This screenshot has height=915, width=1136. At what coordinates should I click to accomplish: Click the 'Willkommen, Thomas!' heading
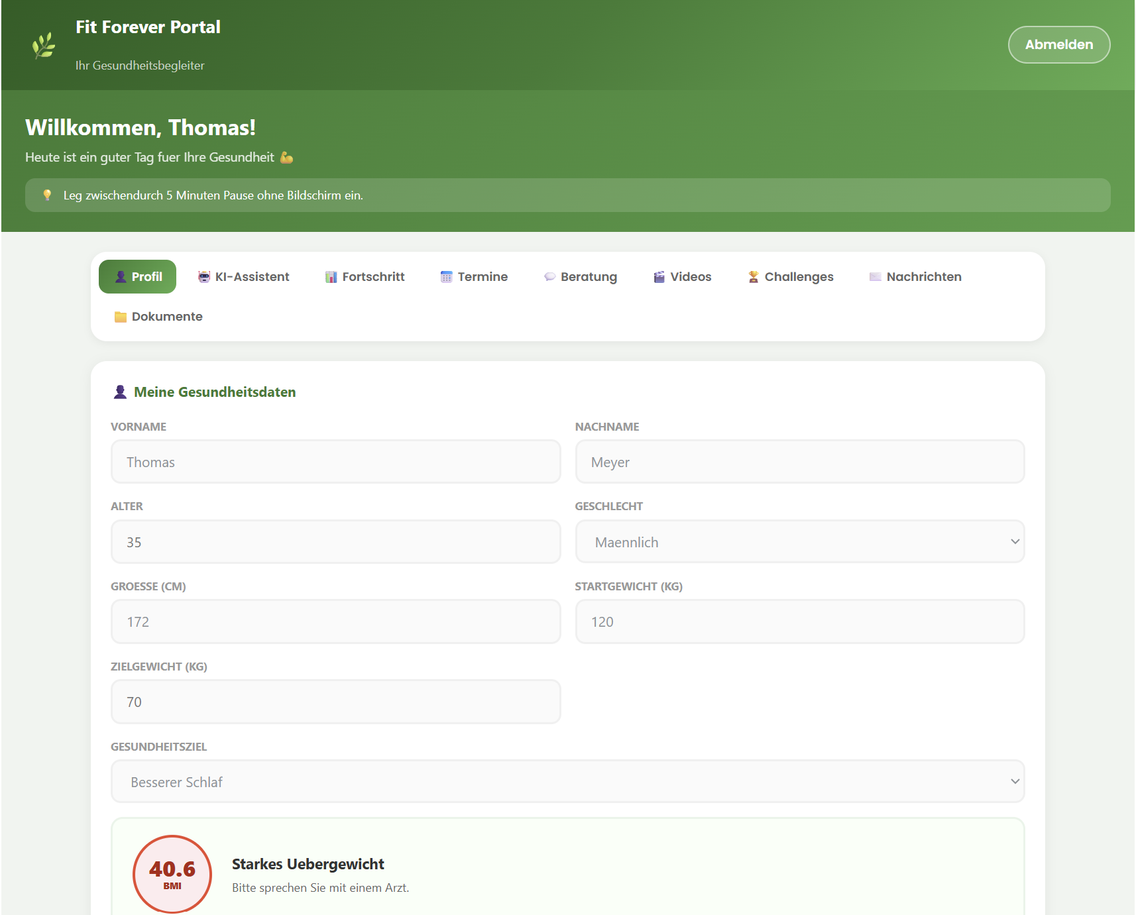pyautogui.click(x=141, y=127)
